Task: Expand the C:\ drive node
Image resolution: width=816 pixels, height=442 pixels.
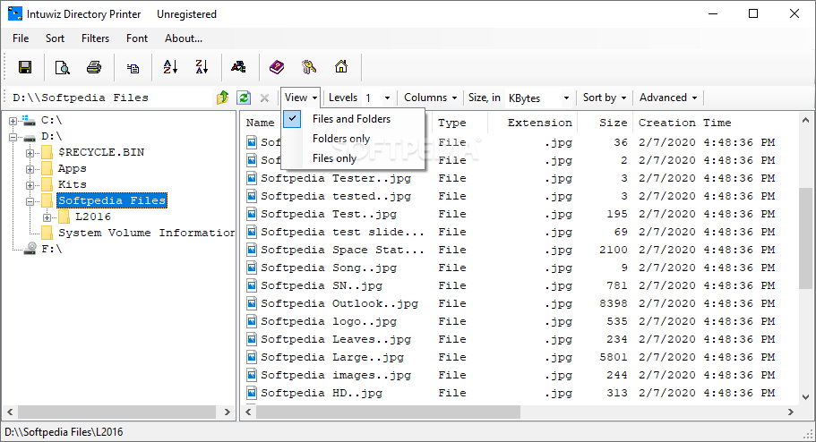Action: (x=13, y=121)
